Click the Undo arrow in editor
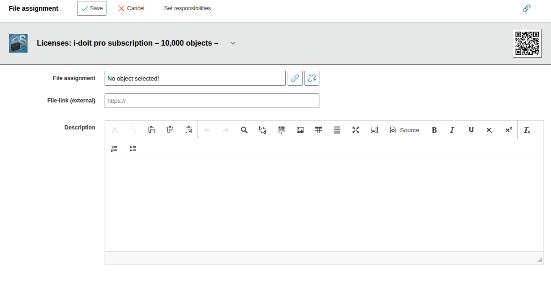 pos(207,130)
